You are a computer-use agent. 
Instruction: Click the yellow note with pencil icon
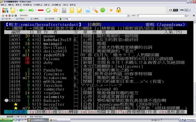click(79, 10)
